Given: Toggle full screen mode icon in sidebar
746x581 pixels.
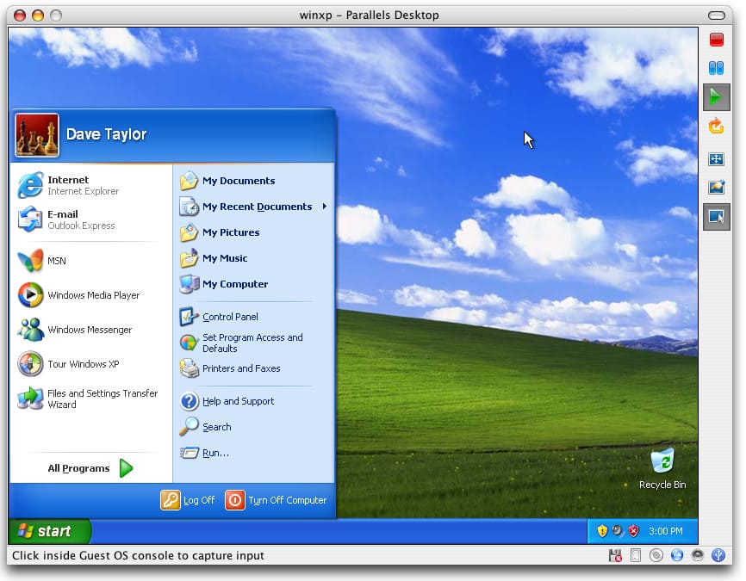Looking at the screenshot, I should point(716,159).
